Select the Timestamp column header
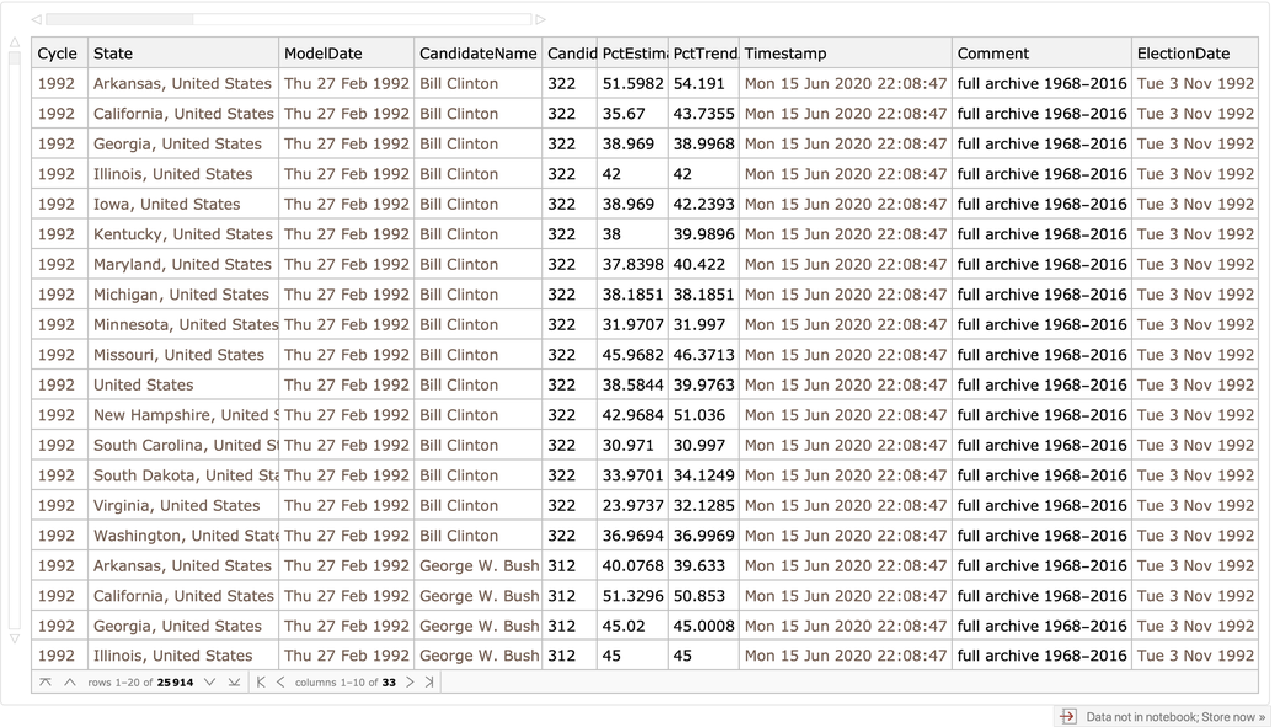The width and height of the screenshot is (1272, 727). [x=785, y=54]
